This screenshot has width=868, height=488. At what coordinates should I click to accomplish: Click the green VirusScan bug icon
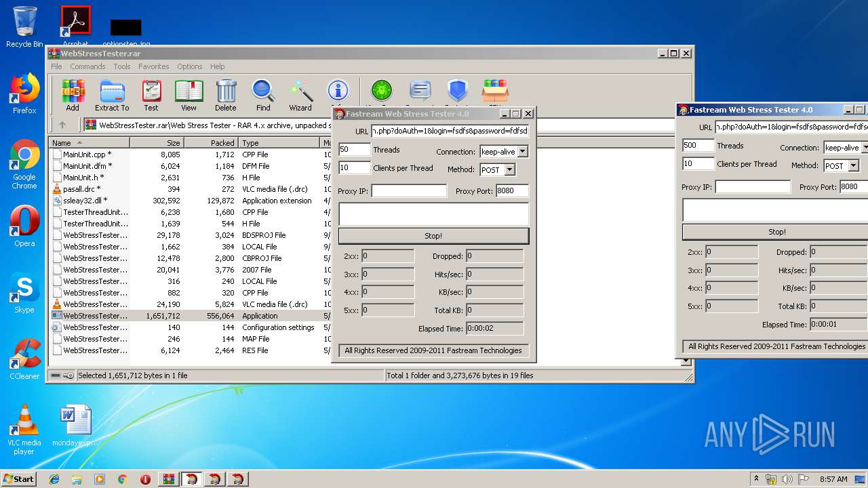pyautogui.click(x=382, y=90)
